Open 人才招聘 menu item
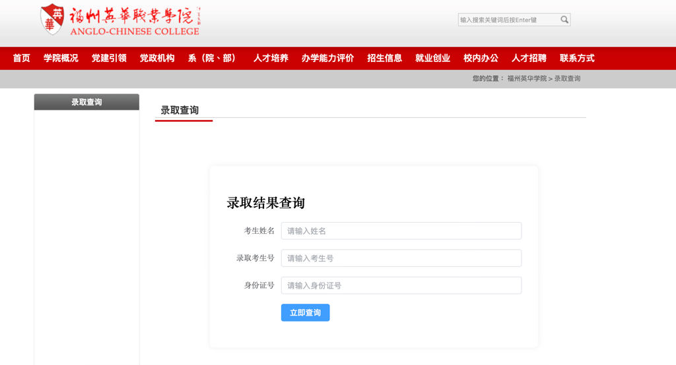676x365 pixels. point(529,58)
